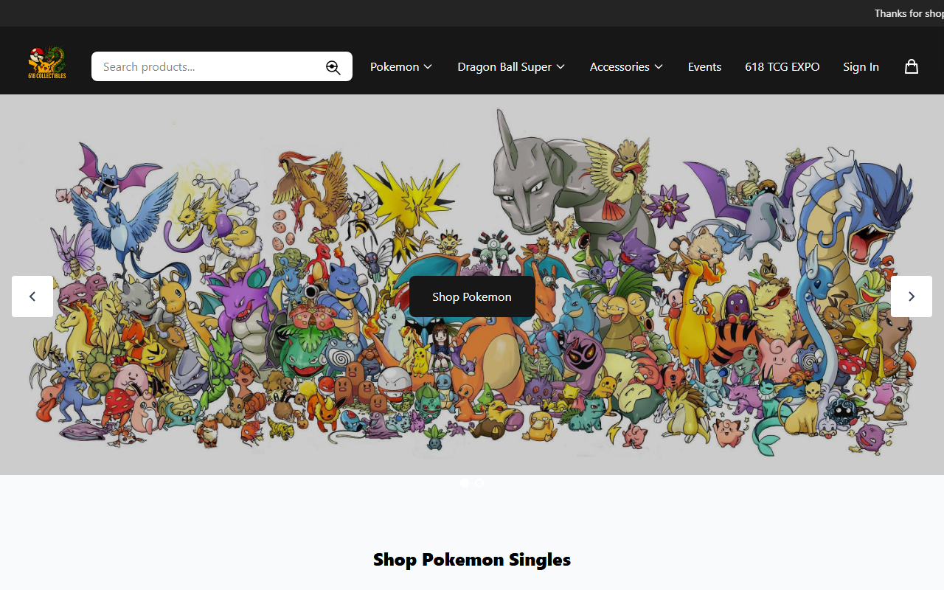Expand the Pokemon menu

click(401, 66)
